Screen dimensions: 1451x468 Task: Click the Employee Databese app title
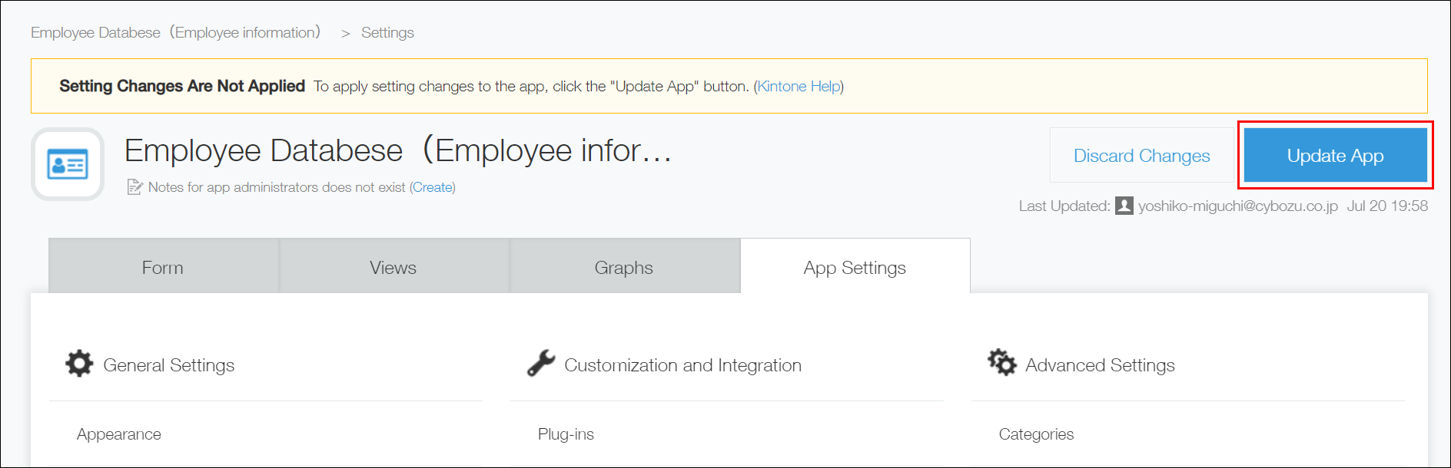point(397,150)
